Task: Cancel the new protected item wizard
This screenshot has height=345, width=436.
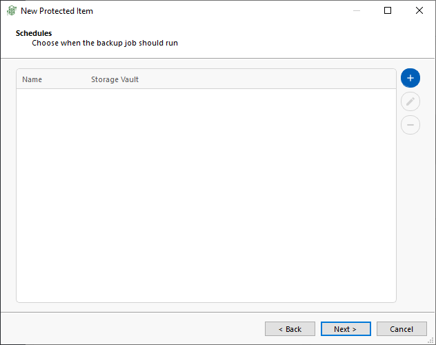Action: pyautogui.click(x=402, y=329)
